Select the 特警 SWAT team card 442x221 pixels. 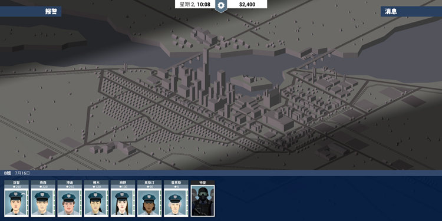coord(203,199)
